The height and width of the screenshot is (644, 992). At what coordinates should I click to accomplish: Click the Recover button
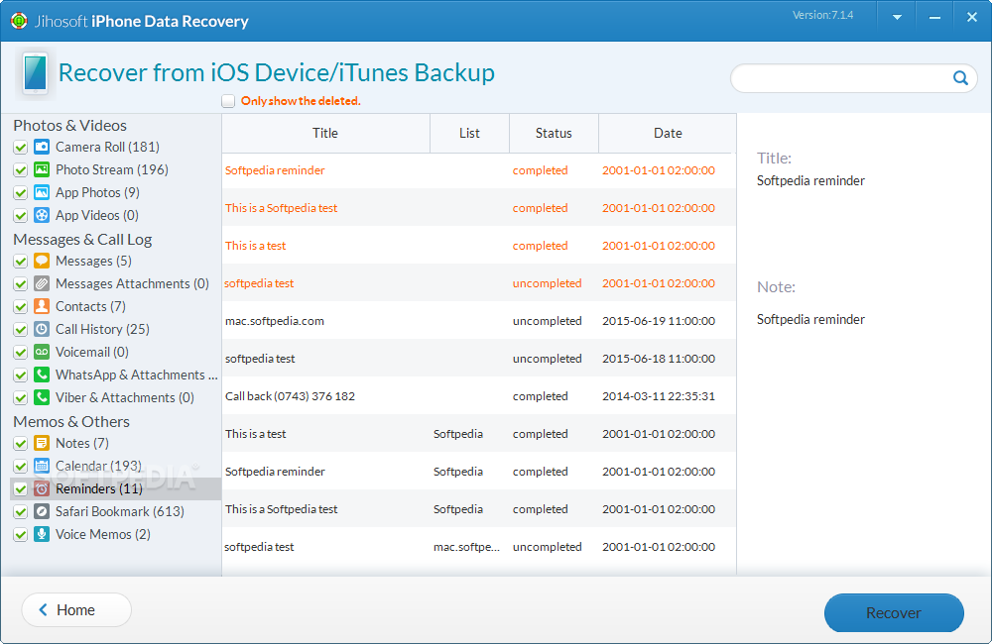coord(894,612)
